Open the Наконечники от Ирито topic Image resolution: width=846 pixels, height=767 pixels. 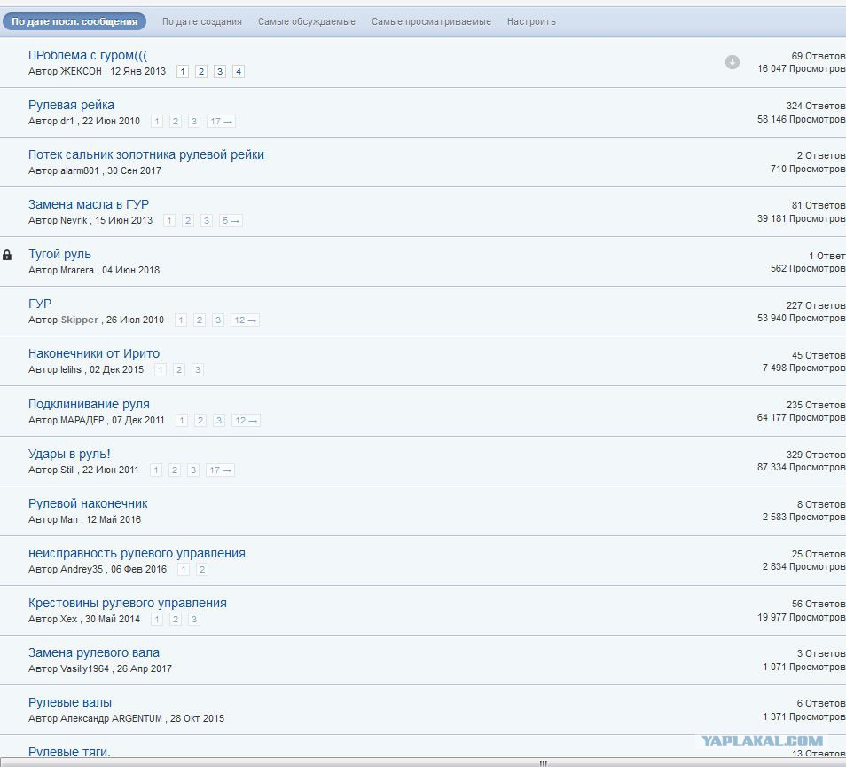click(94, 353)
